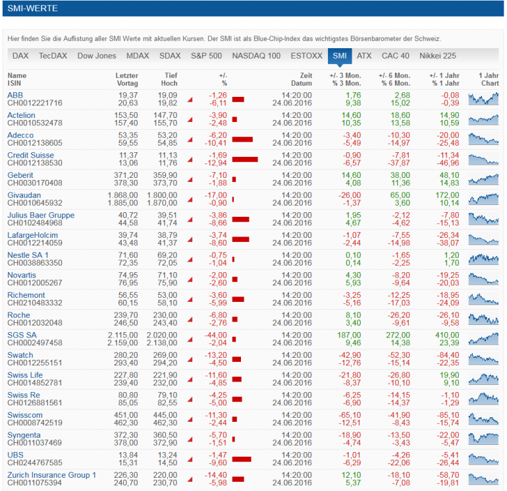Click the red trend arrow for Adecco
Viewport: 507px width, 491px height.
190,140
